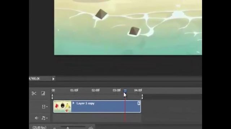The width and height of the screenshot is (231, 129).
Task: Open the status bar arrow menu
Action: [x=53, y=79]
